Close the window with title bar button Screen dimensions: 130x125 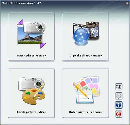(x=127, y=3)
